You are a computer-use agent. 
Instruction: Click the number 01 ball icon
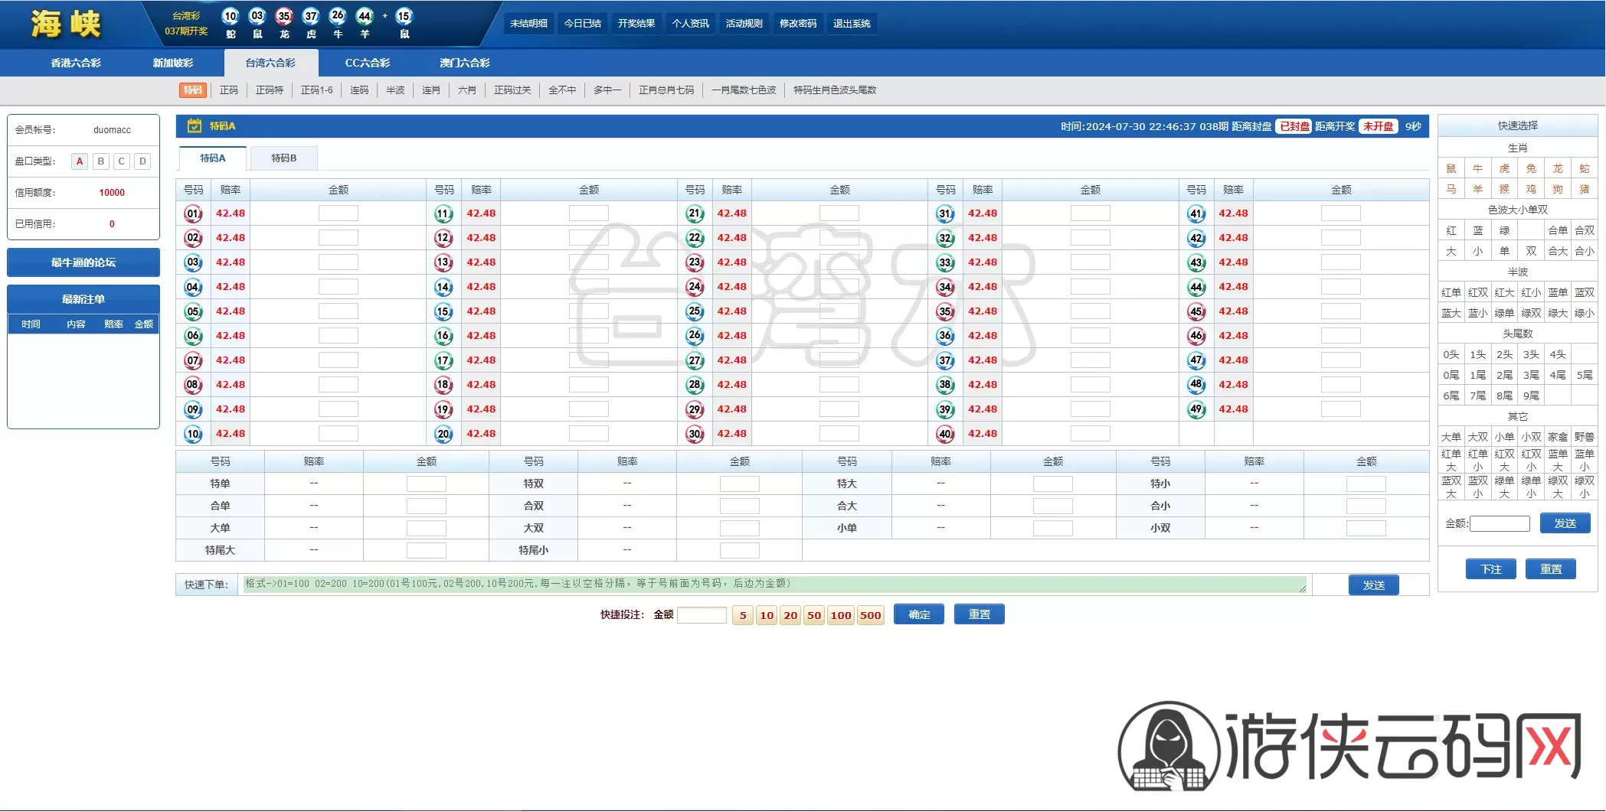coord(193,213)
